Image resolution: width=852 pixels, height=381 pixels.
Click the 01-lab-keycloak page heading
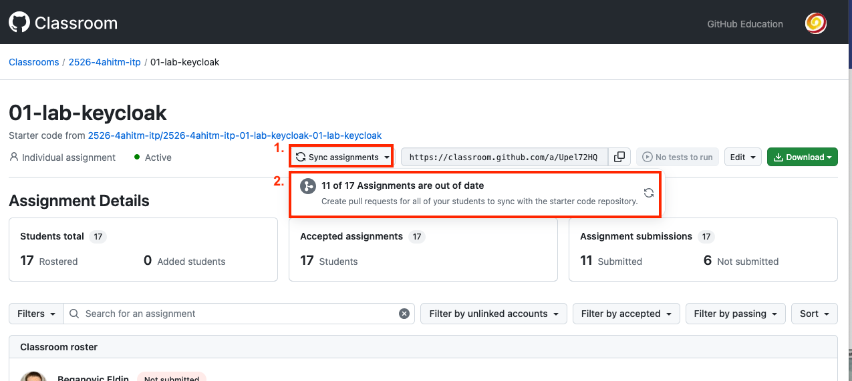pyautogui.click(x=88, y=113)
